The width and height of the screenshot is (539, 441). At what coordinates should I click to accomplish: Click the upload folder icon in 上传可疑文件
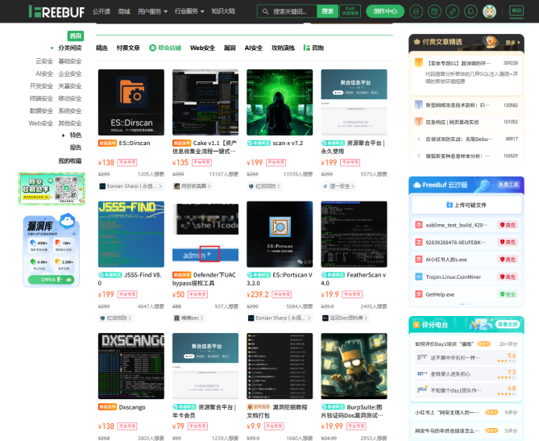(450, 205)
